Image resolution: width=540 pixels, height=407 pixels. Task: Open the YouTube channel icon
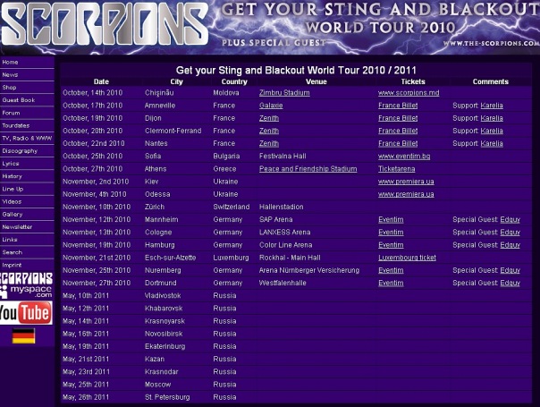(x=25, y=312)
